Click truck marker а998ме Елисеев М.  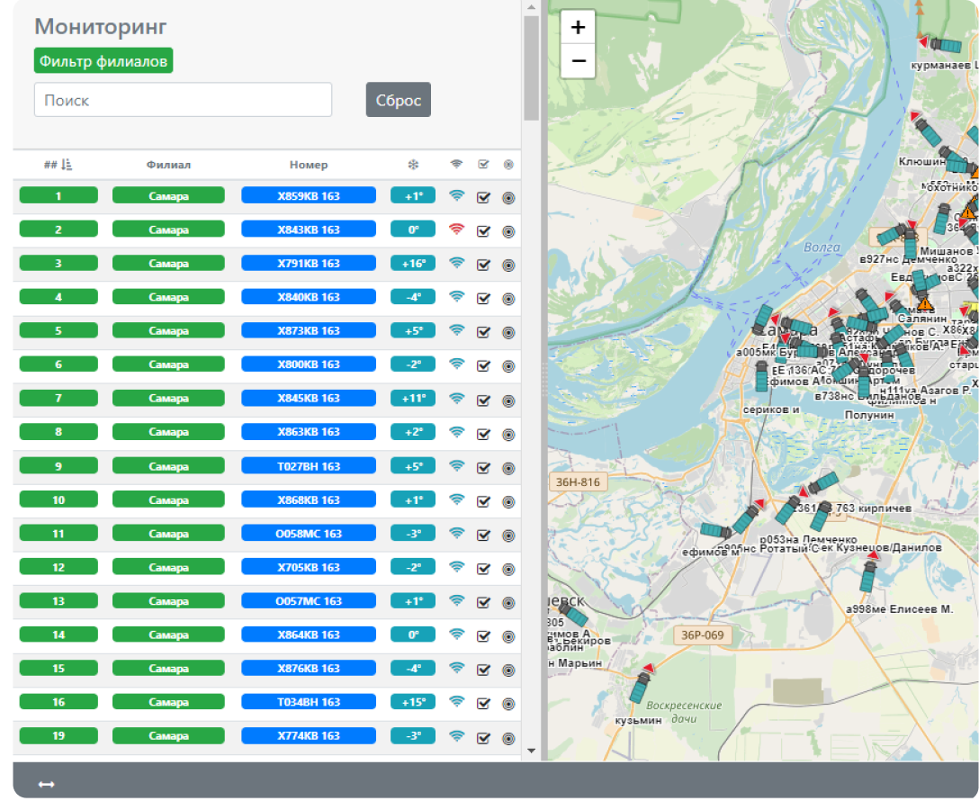tap(867, 576)
